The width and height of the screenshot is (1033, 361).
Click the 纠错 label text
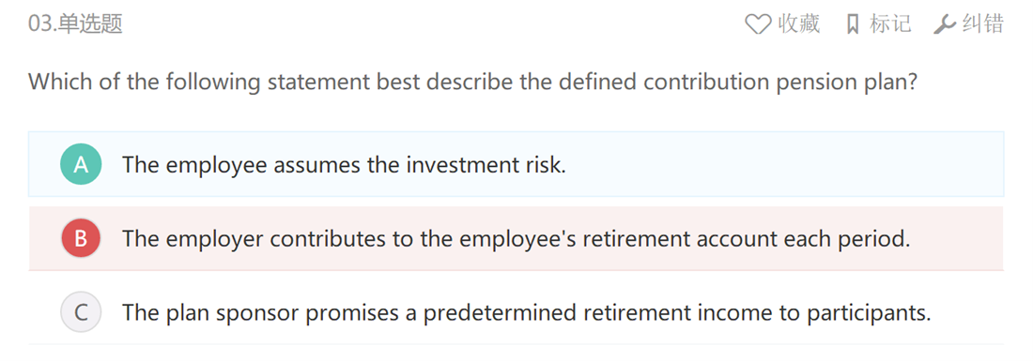point(983,24)
